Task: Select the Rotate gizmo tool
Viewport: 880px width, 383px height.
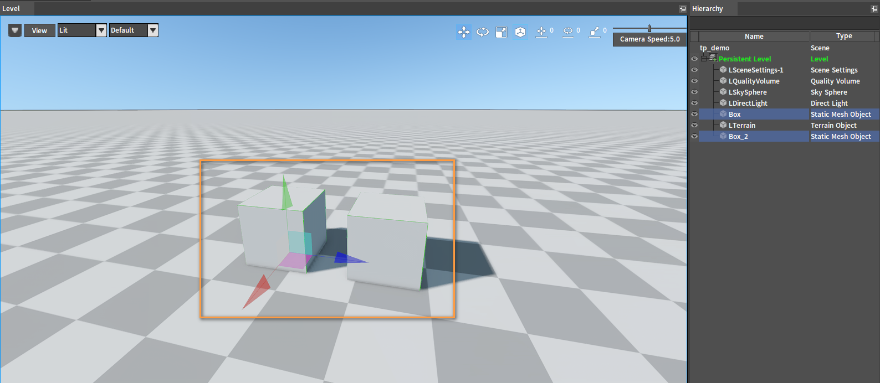Action: pos(483,32)
